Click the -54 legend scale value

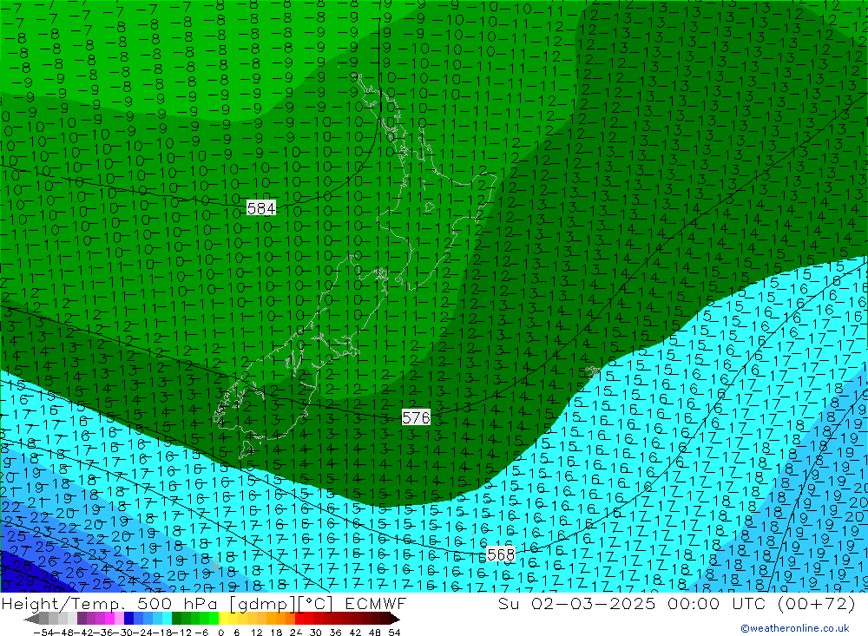click(43, 633)
